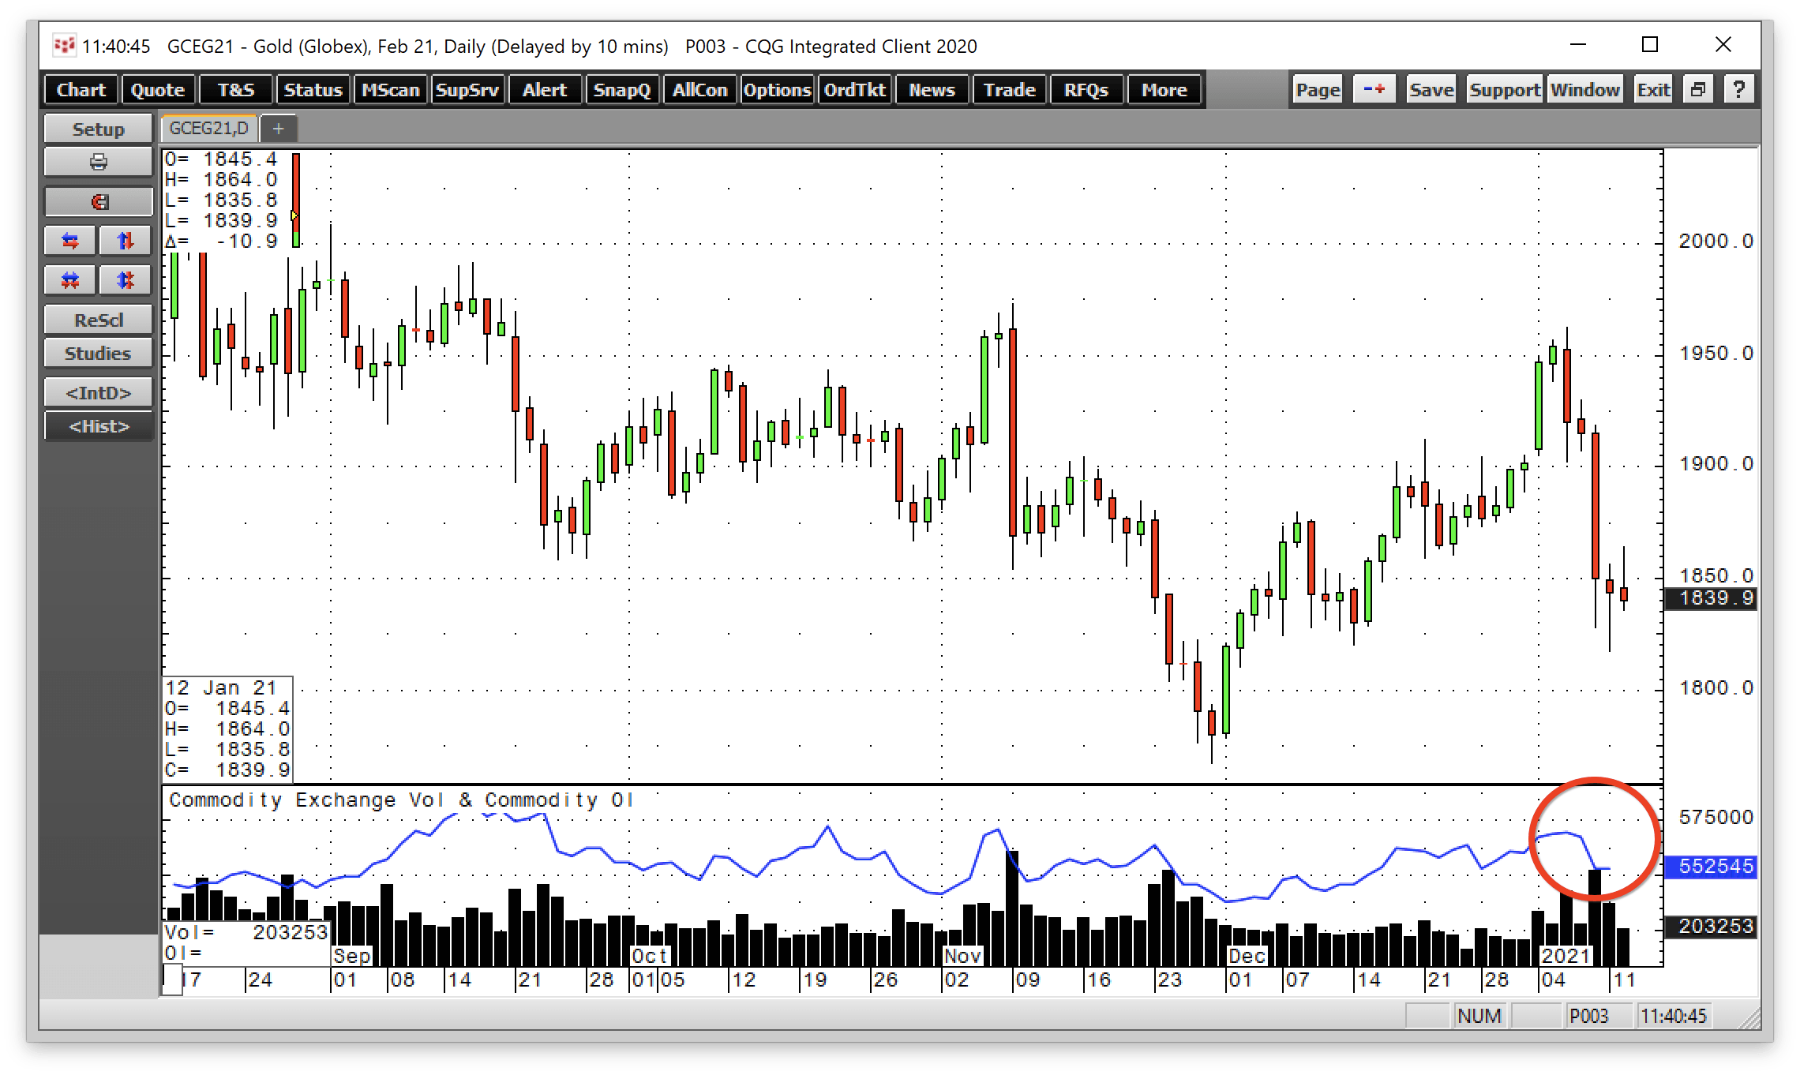Image resolution: width=1800 pixels, height=1075 pixels.
Task: Click the horizontal compress arrows icon
Action: coord(70,280)
